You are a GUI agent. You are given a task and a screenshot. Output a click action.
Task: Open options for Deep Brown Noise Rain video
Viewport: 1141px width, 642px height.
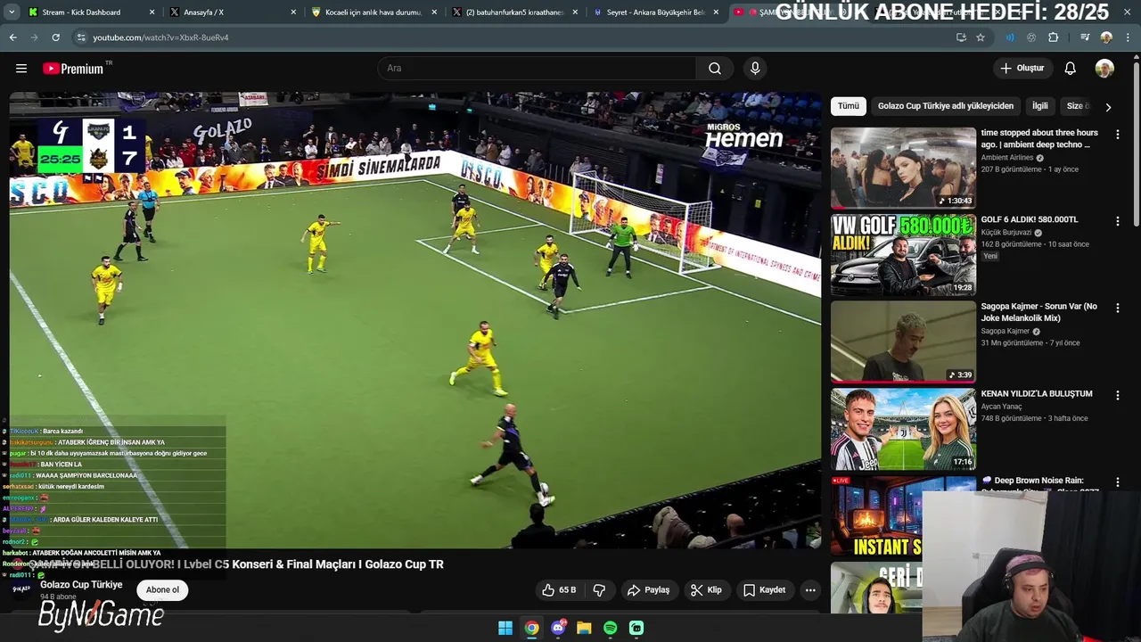1117,482
